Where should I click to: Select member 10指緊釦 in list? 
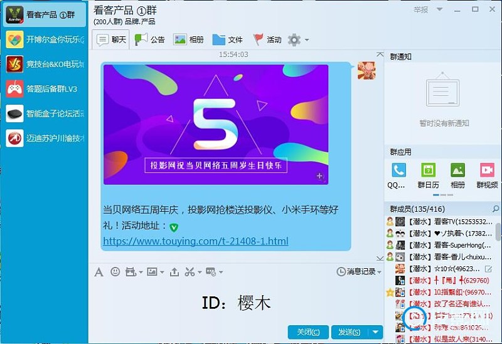click(x=440, y=292)
